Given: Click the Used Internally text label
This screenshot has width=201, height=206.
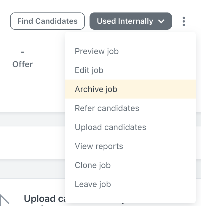Looking at the screenshot, I should (125, 21).
